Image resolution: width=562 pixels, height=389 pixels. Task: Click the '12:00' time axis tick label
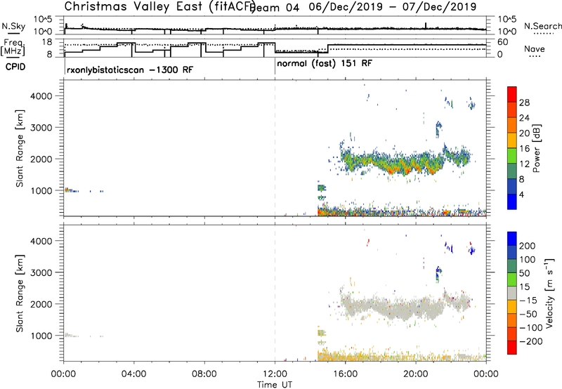tap(275, 374)
